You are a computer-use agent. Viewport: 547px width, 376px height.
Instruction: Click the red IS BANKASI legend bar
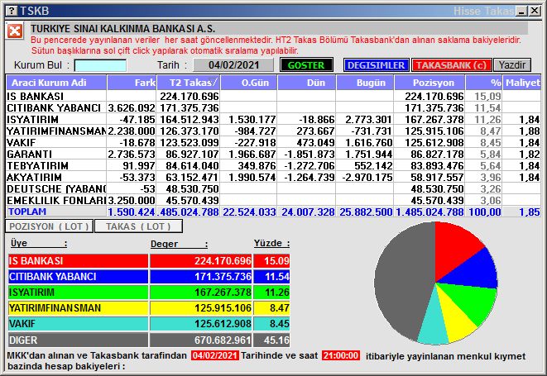[x=78, y=261]
